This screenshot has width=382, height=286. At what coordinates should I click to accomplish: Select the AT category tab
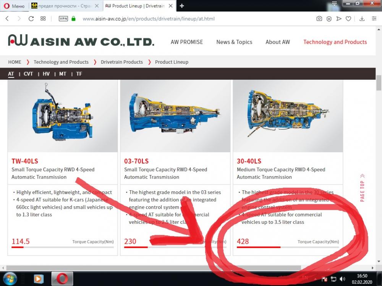click(x=11, y=74)
